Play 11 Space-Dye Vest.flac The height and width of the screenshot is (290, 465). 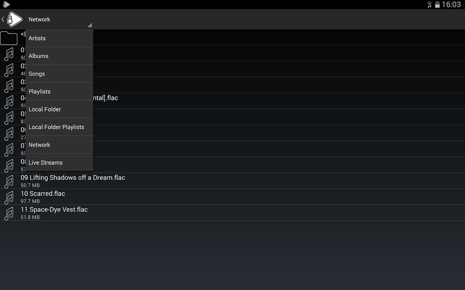(x=232, y=213)
